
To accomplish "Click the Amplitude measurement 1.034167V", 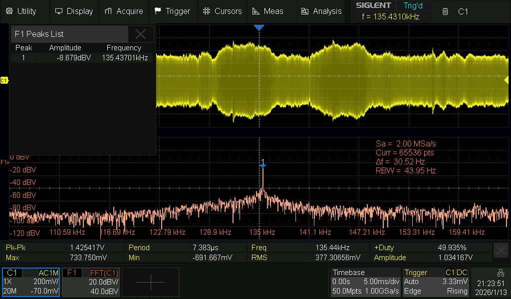I will pyautogui.click(x=455, y=258).
